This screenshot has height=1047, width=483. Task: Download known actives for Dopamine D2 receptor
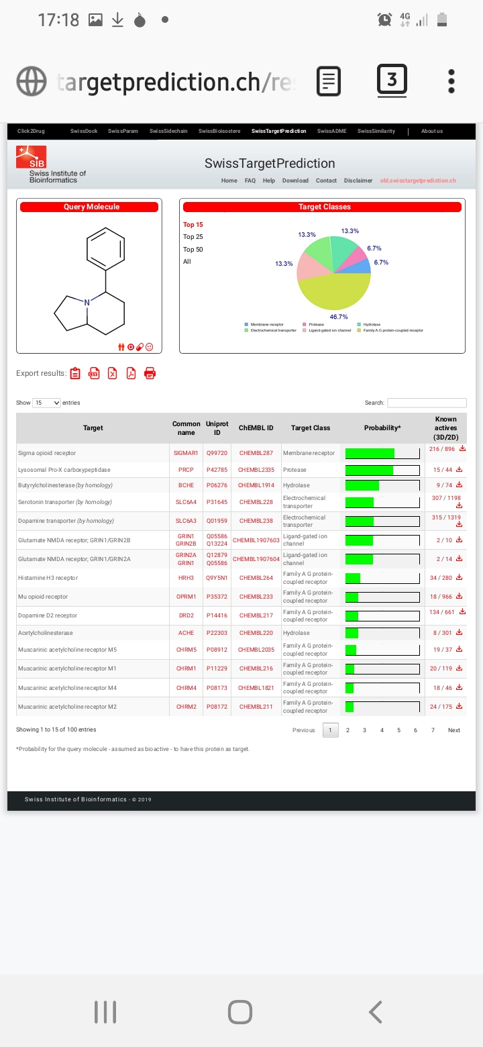[462, 611]
